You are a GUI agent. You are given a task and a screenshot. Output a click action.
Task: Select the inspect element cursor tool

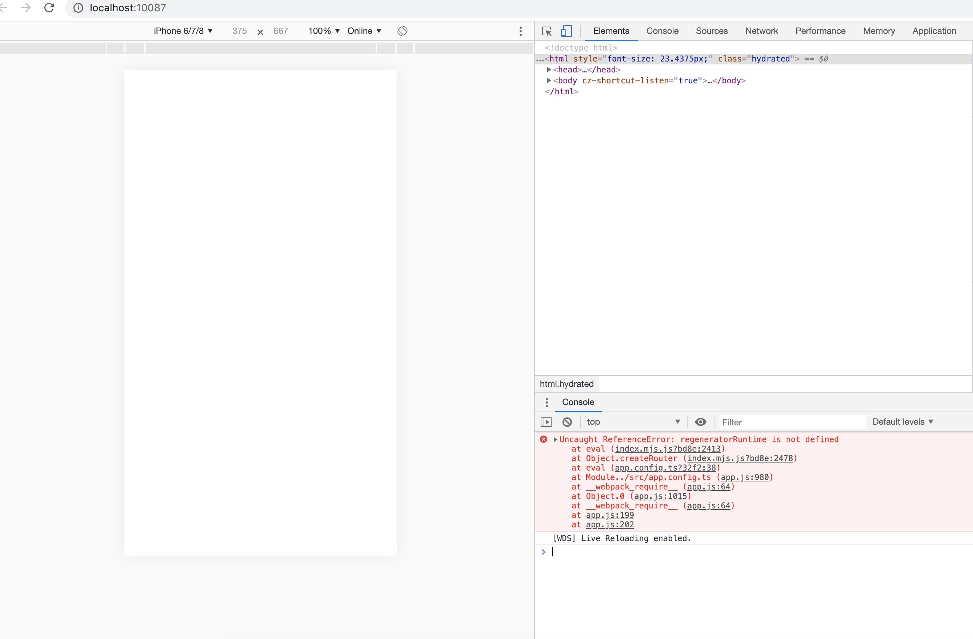(x=546, y=31)
